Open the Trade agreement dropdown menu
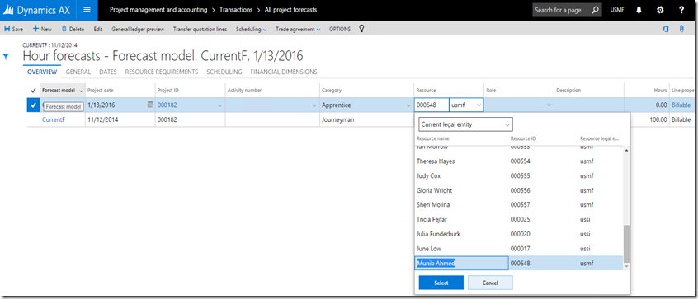Viewport: 698px width, 299px height. coord(298,30)
